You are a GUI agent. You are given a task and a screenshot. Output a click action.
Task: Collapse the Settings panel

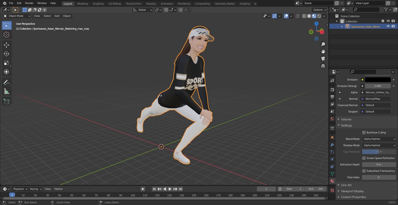346,126
